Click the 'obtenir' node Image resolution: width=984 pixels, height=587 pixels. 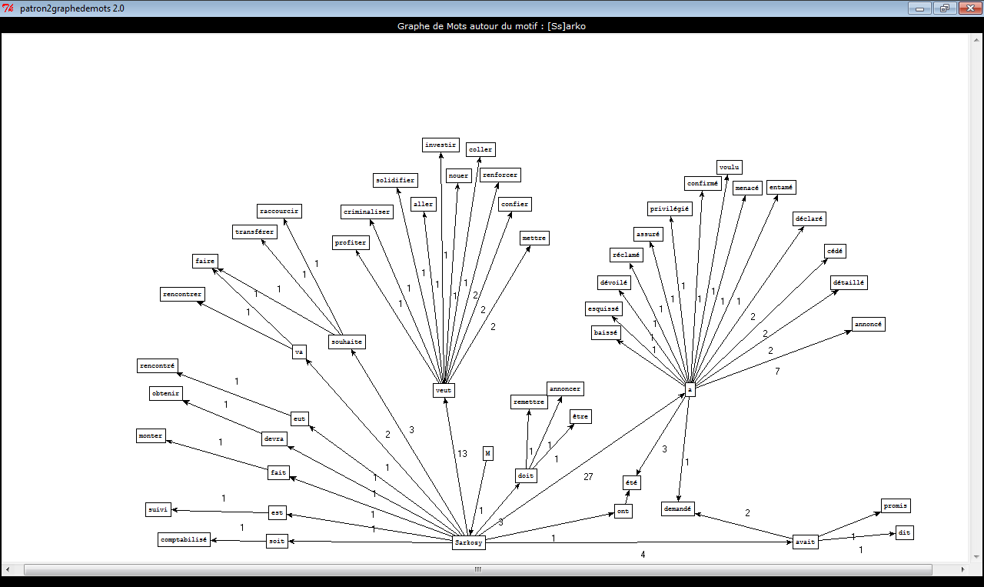pyautogui.click(x=166, y=393)
